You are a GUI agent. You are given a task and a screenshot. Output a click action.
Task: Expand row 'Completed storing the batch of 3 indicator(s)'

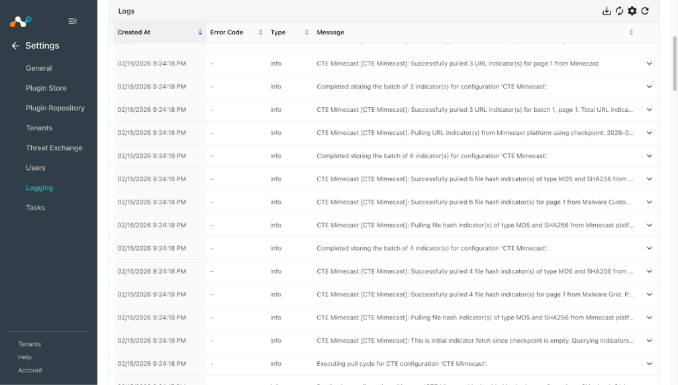[650, 87]
